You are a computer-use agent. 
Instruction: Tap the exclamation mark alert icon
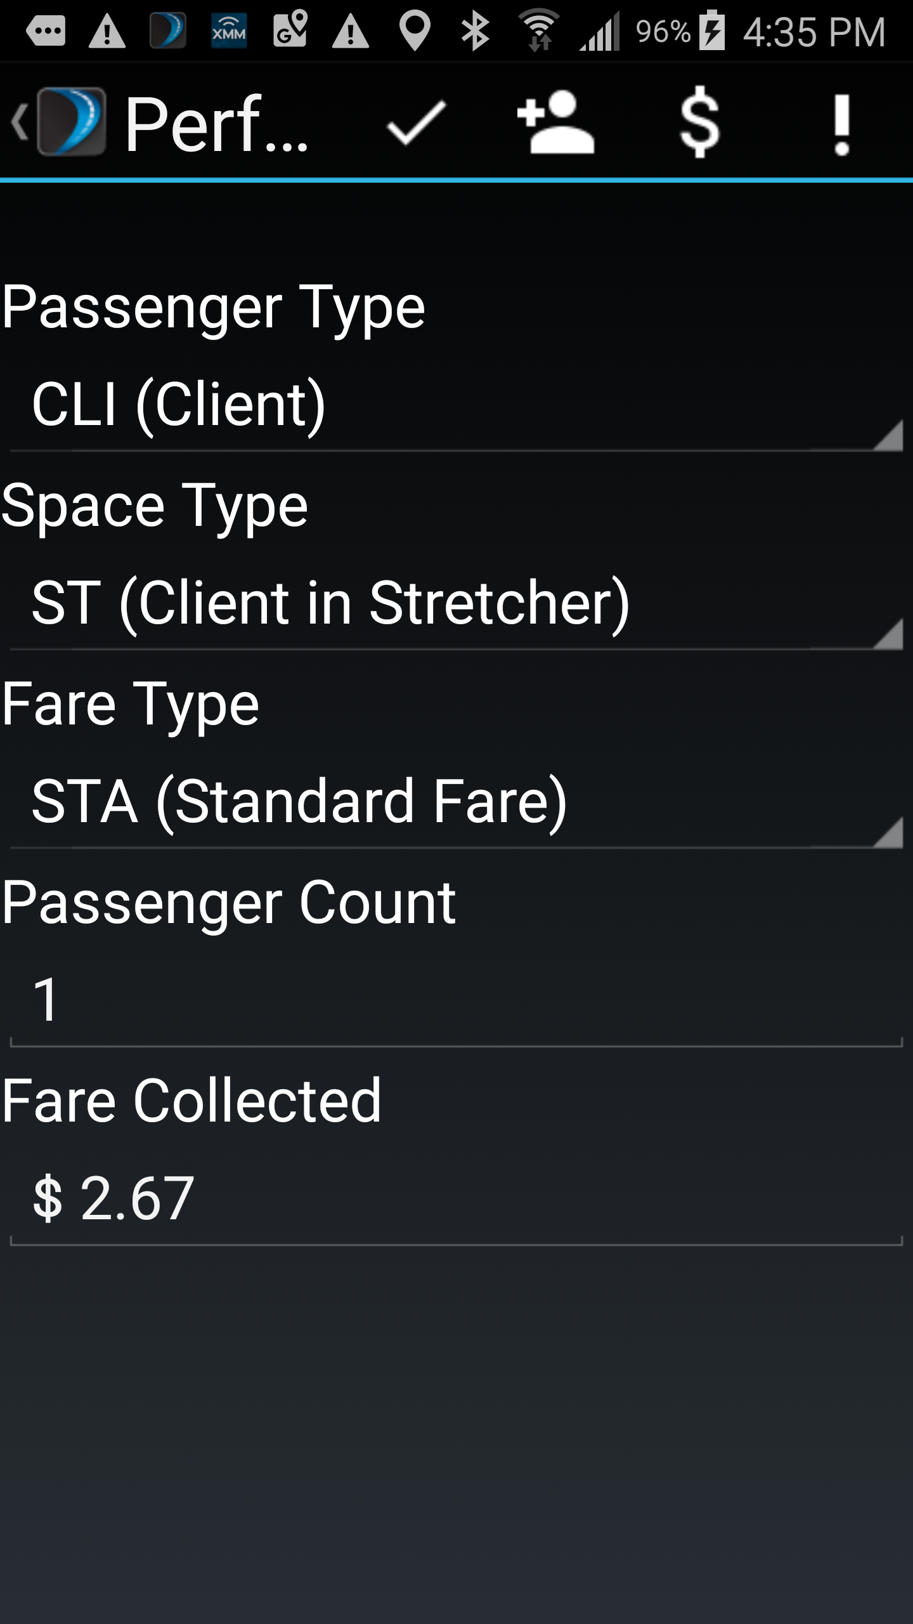click(841, 123)
